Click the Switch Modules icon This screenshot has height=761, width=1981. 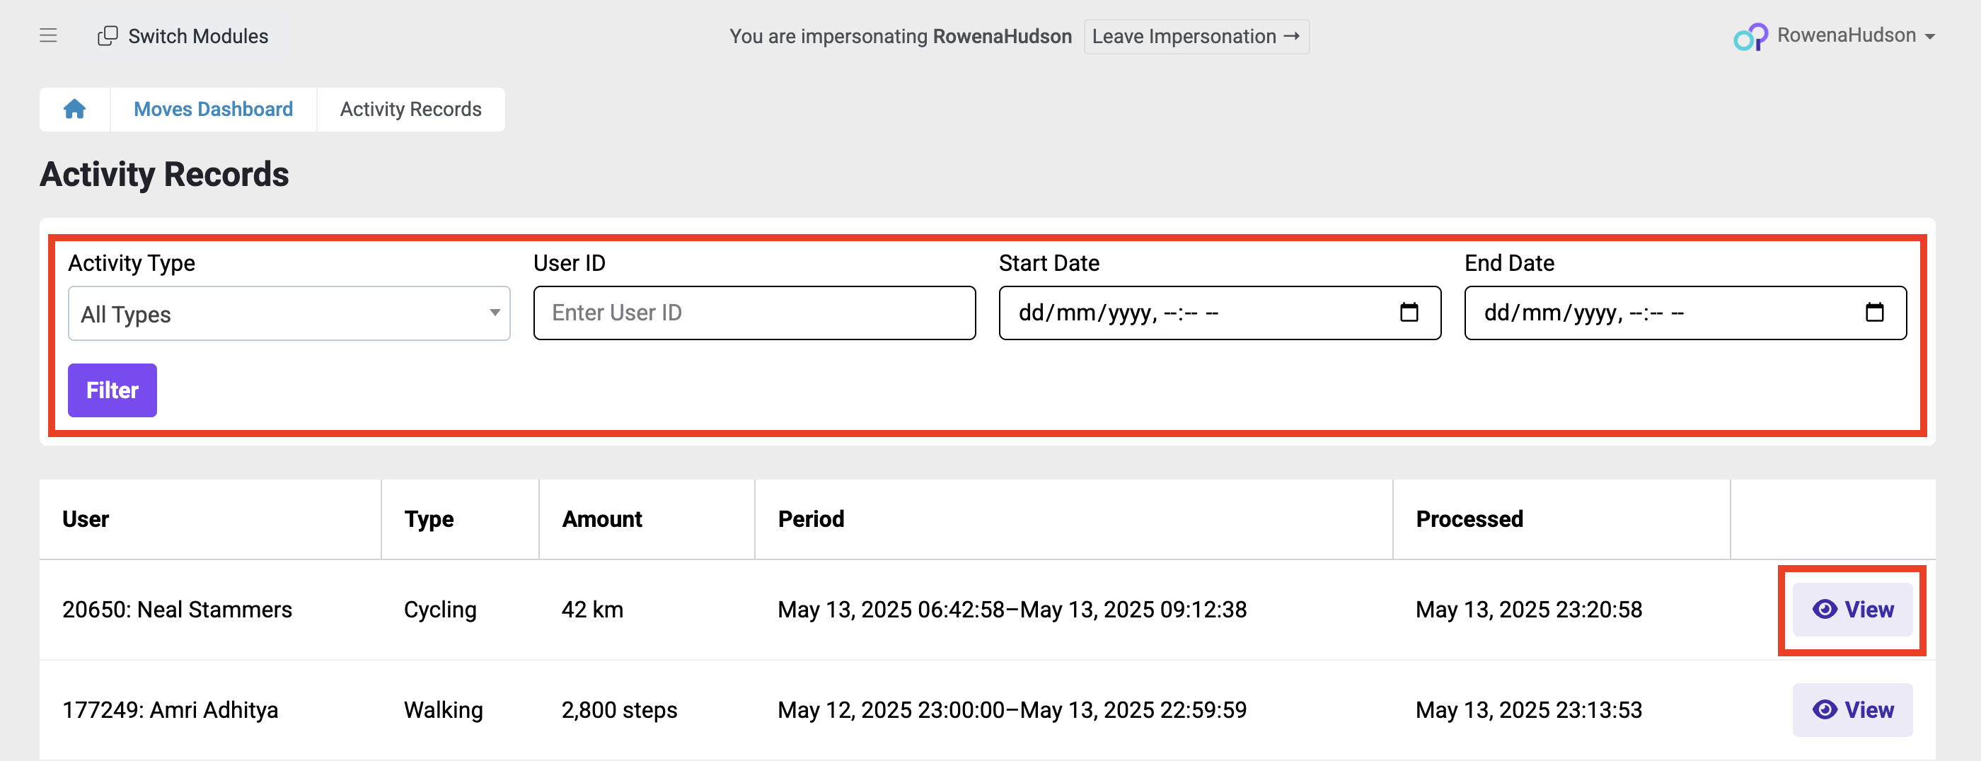click(x=108, y=35)
